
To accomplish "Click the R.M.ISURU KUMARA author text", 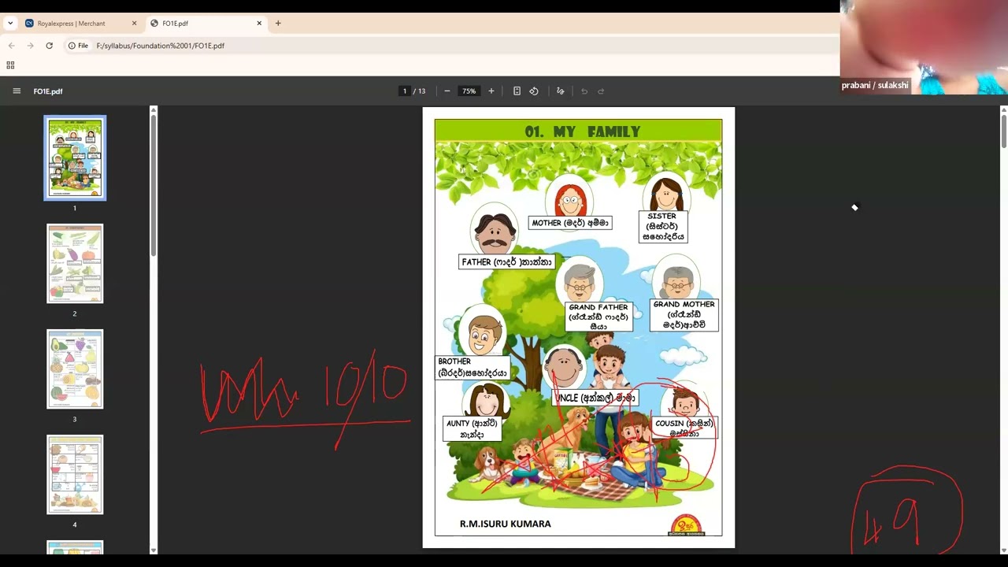I will (x=506, y=524).
